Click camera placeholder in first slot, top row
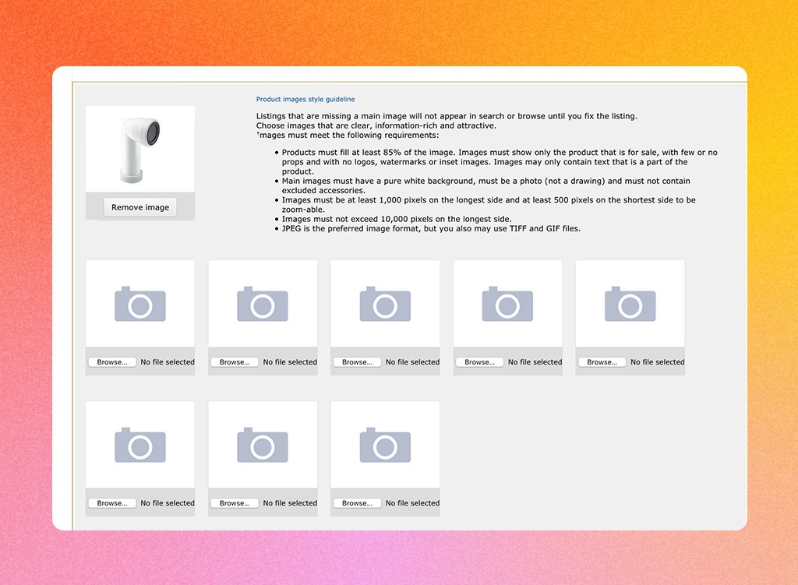 pyautogui.click(x=140, y=304)
